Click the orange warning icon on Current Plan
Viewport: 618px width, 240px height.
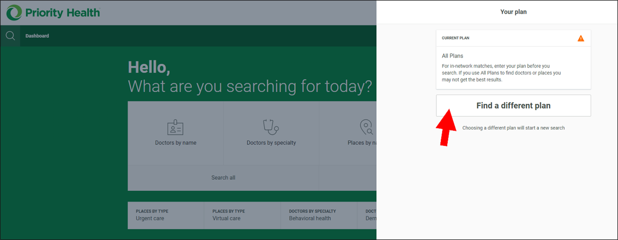click(x=581, y=38)
